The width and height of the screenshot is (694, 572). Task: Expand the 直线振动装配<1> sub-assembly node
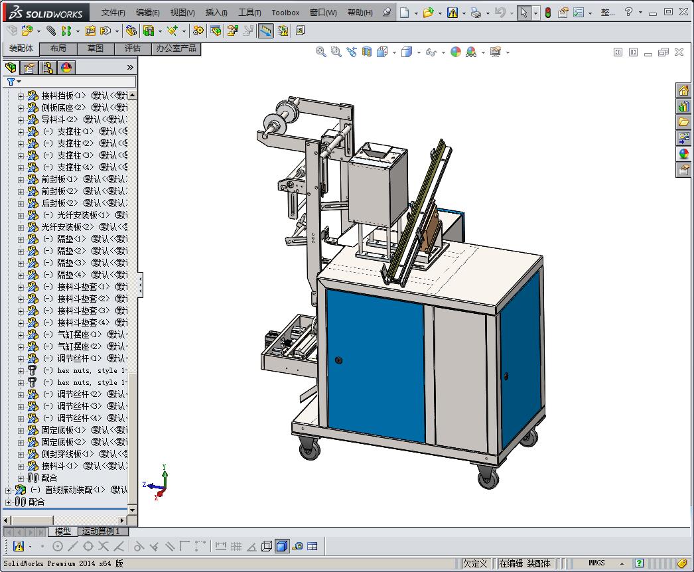click(x=9, y=490)
